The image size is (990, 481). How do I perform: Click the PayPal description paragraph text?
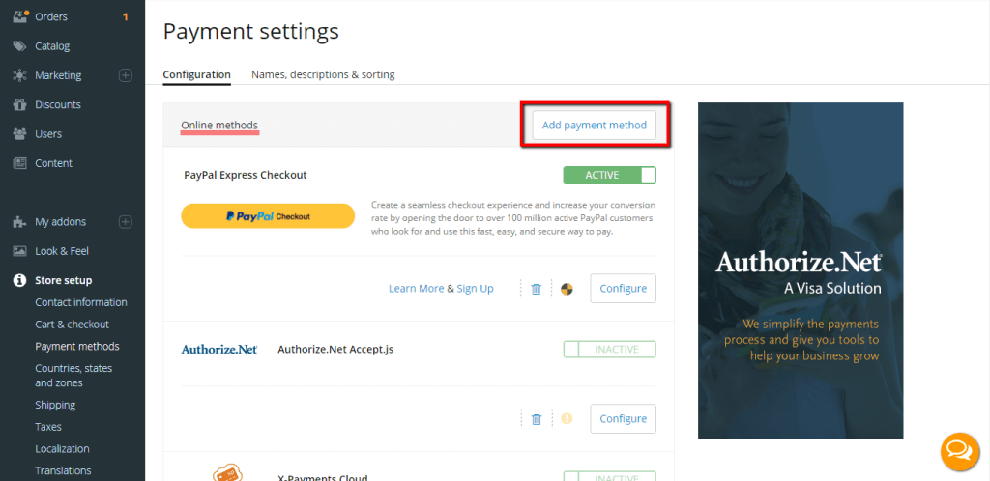512,218
